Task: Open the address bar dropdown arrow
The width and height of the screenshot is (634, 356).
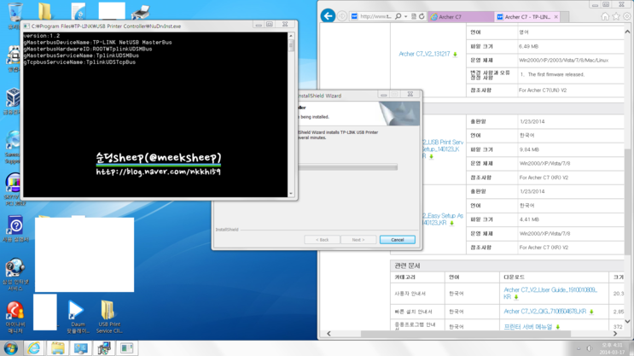Action: (x=405, y=16)
